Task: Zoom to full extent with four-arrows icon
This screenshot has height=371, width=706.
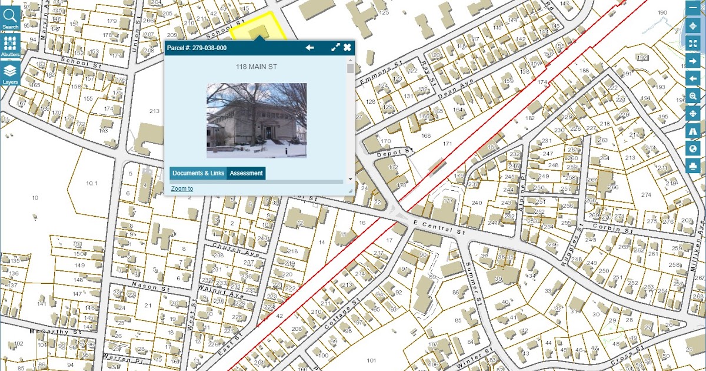Action: tap(693, 44)
